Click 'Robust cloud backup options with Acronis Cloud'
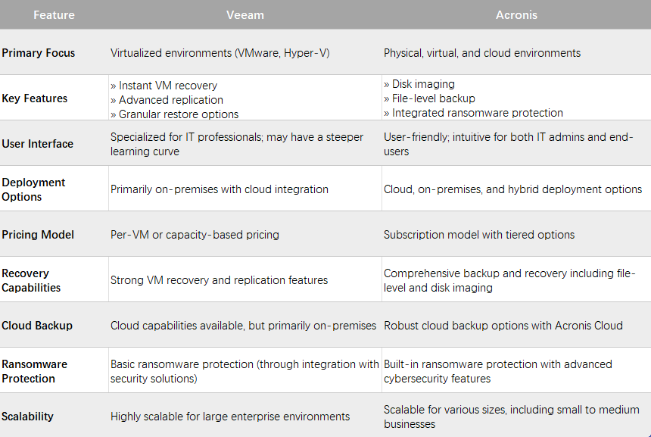Image resolution: width=651 pixels, height=437 pixels. click(x=503, y=326)
